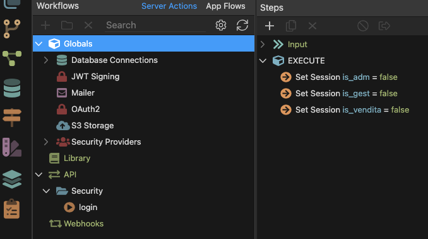Image resolution: width=428 pixels, height=239 pixels.
Task: Refresh the workflows list
Action: pos(242,25)
